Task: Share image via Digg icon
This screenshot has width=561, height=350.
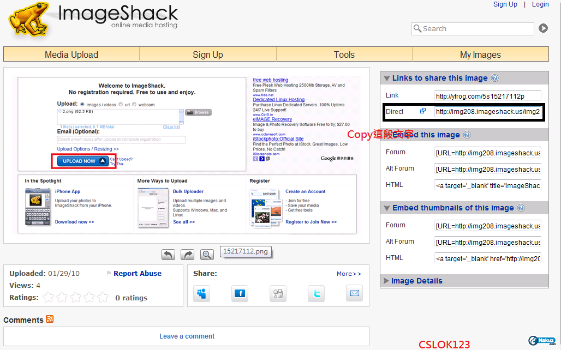Action: [x=278, y=293]
